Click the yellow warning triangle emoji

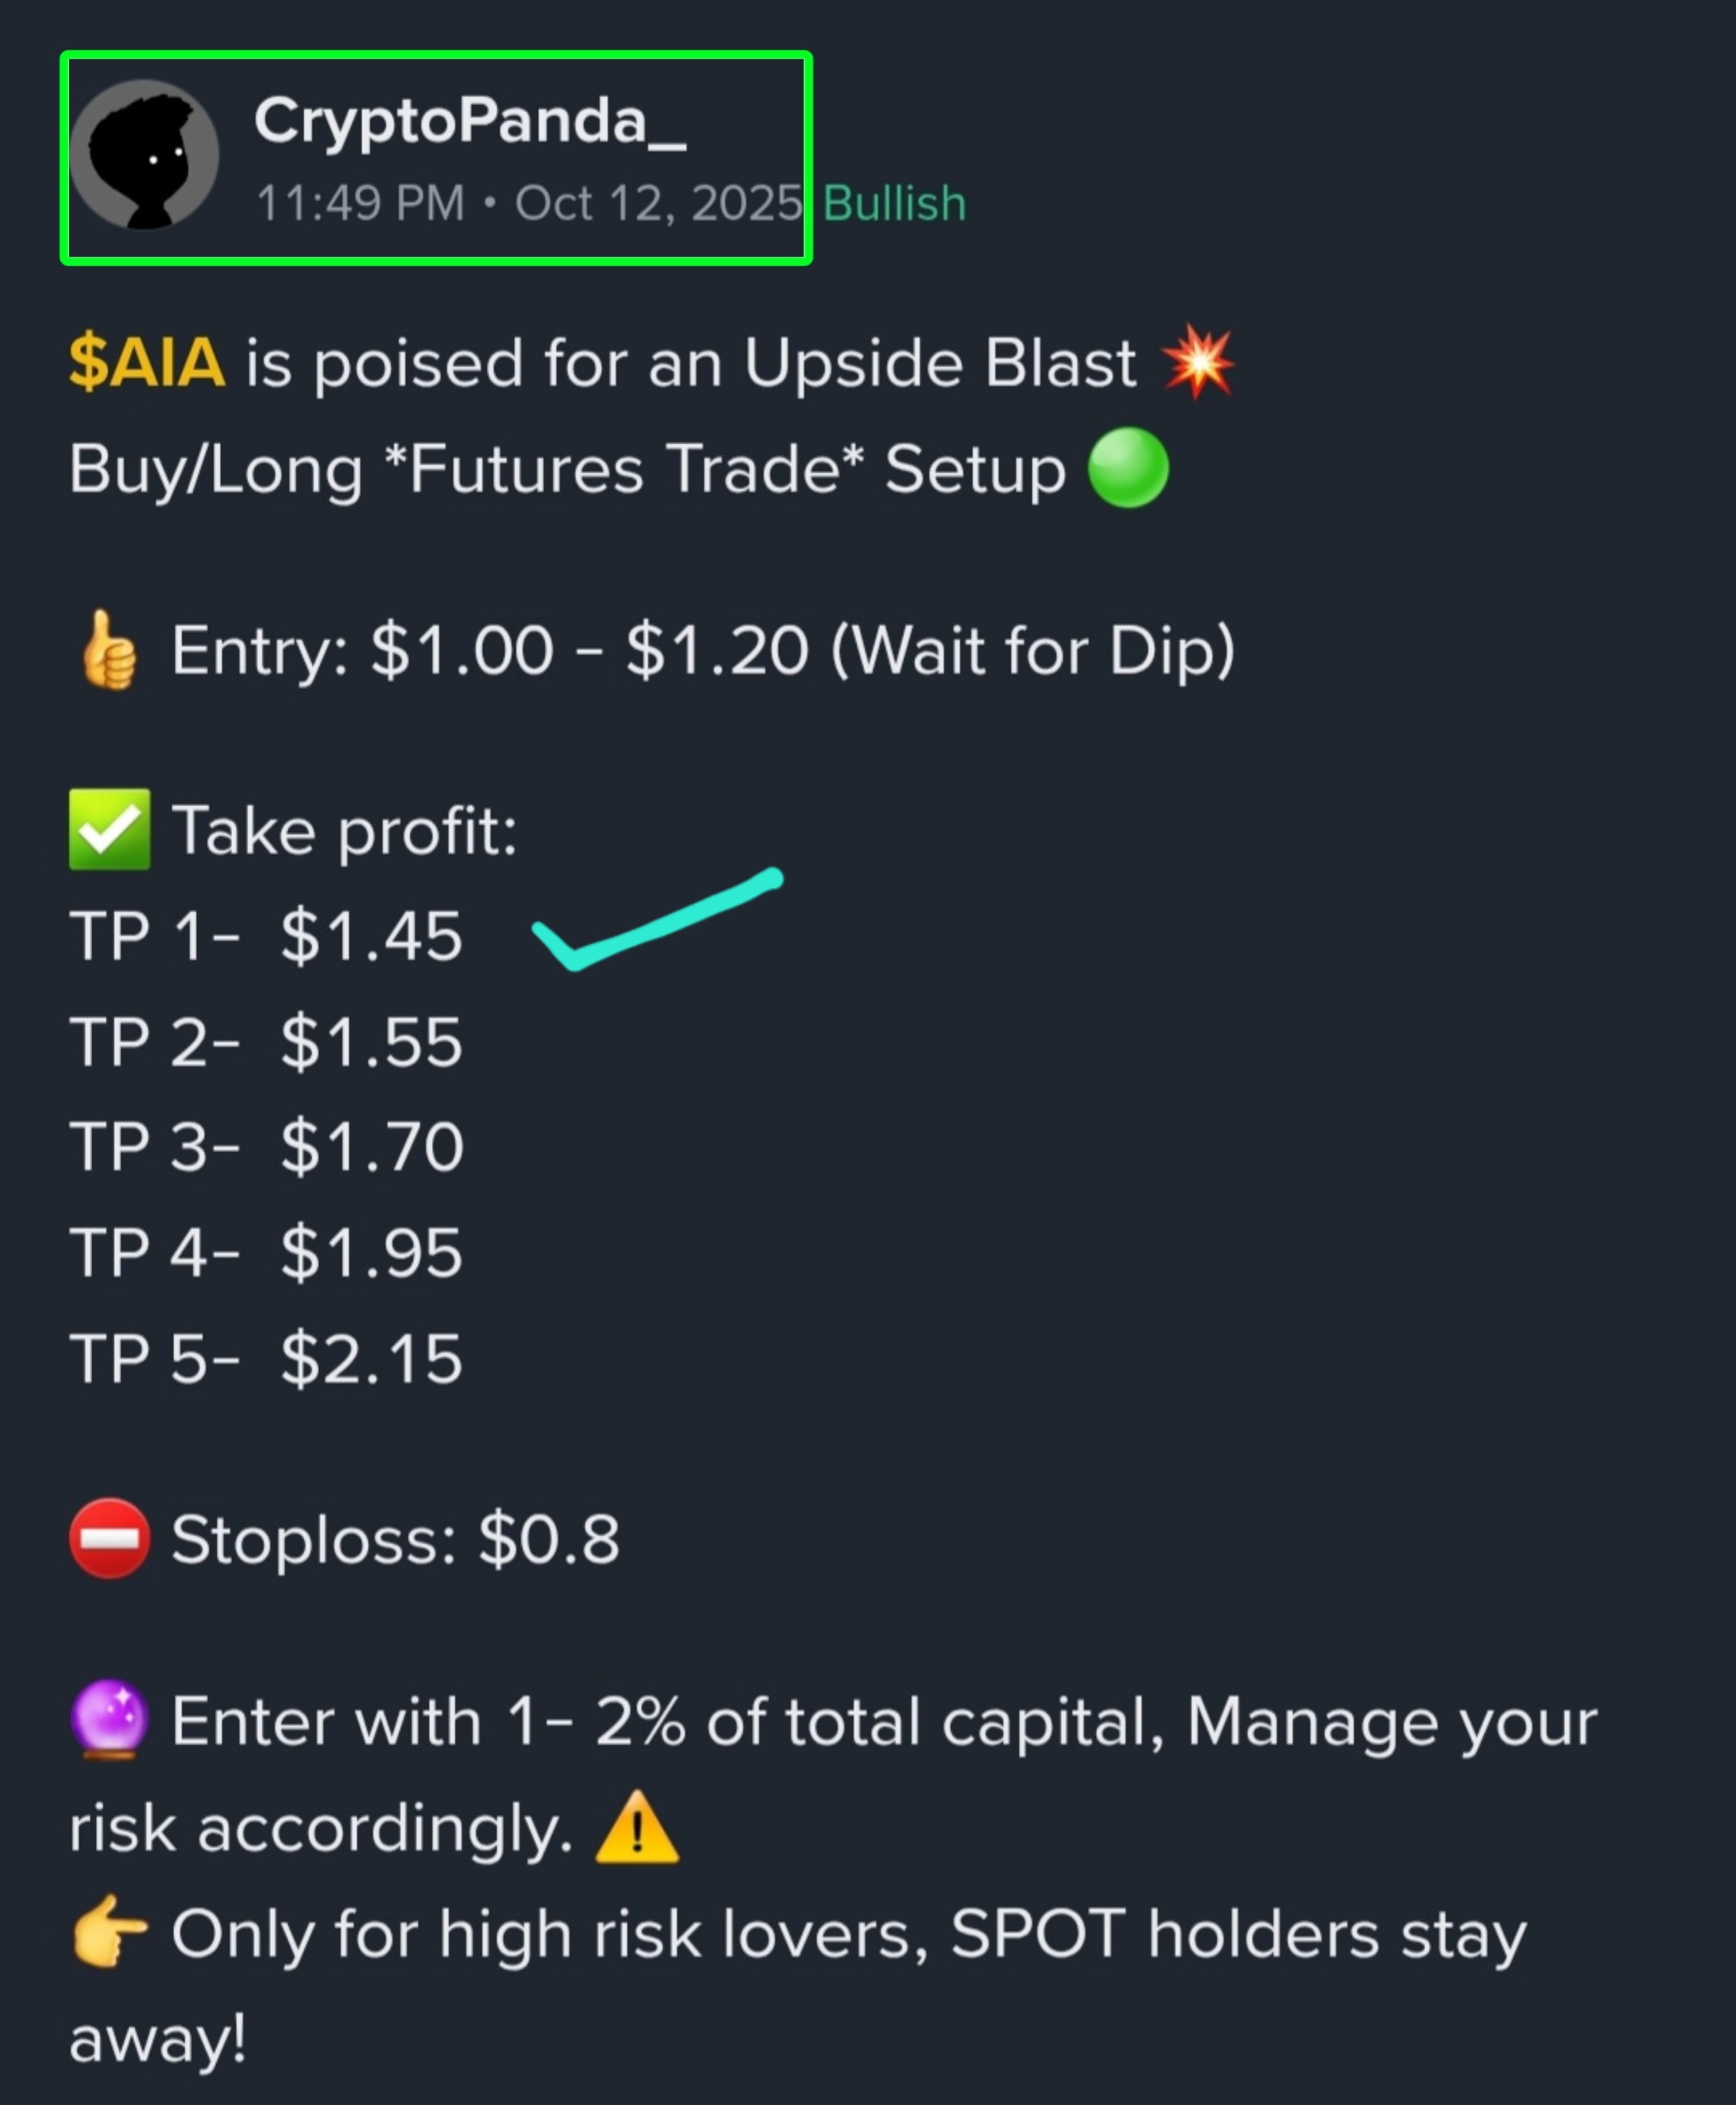tap(637, 1827)
